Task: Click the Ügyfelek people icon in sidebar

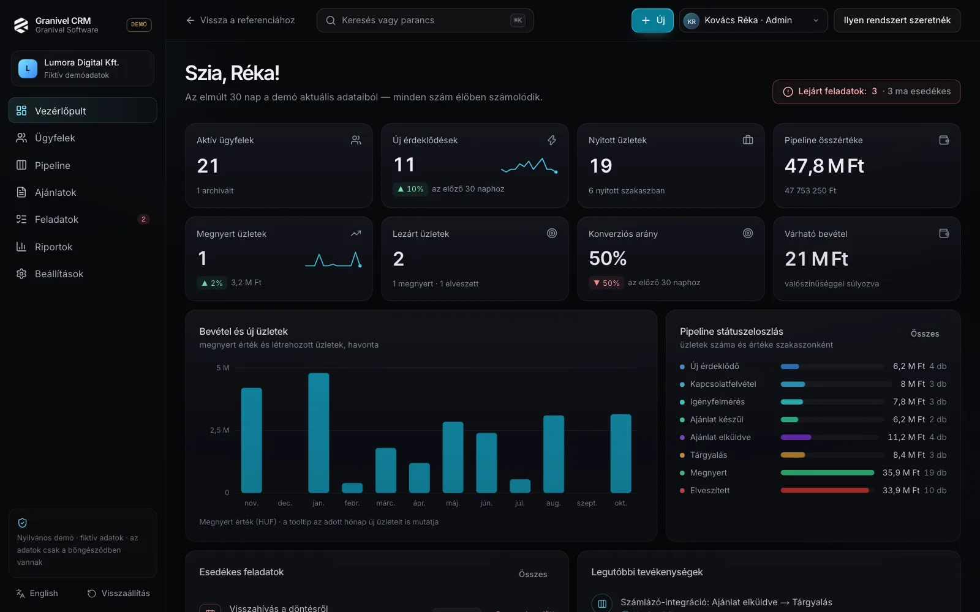Action: pos(21,138)
